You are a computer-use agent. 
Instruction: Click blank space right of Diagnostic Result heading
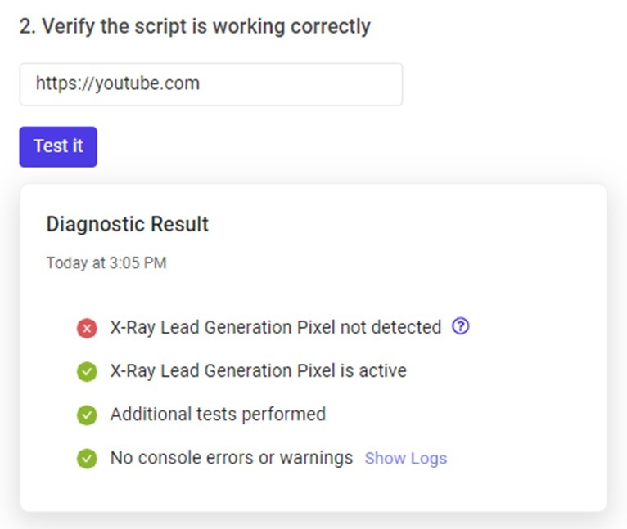coord(409,224)
